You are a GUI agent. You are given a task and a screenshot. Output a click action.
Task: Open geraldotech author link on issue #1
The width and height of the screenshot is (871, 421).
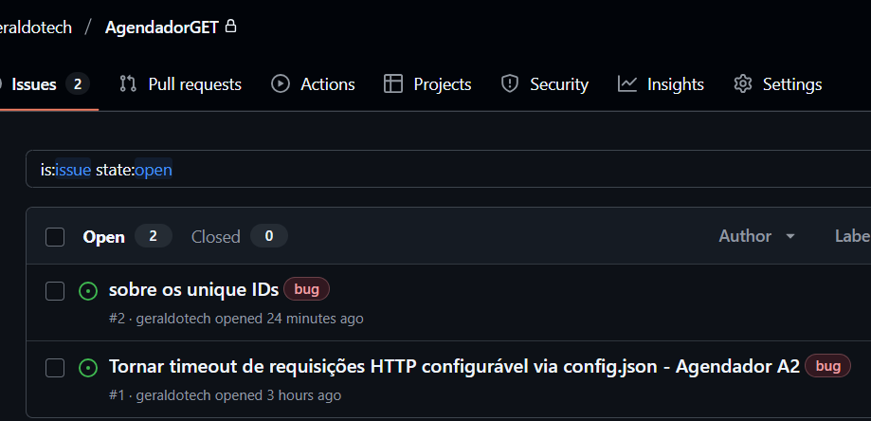[173, 395]
